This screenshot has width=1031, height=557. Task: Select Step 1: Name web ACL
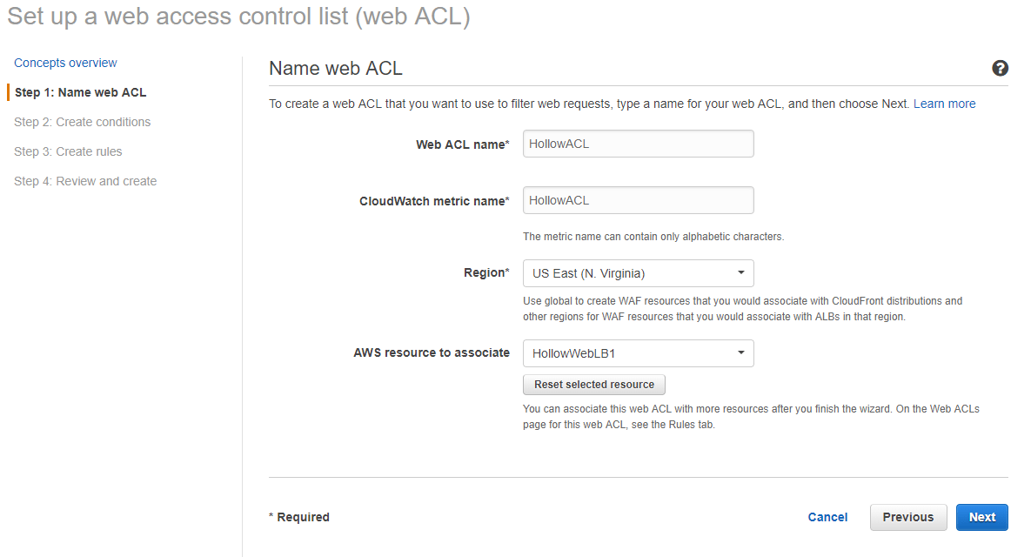click(80, 93)
